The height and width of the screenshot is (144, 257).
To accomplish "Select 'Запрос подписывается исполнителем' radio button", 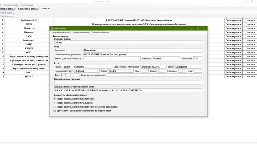I will point(55,99).
